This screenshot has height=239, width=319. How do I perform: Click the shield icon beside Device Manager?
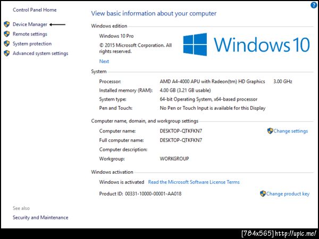coord(7,24)
